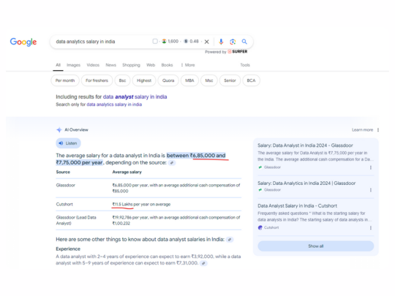Image resolution: width=395 pixels, height=296 pixels.
Task: Open the Shopping tab
Action: click(x=131, y=65)
